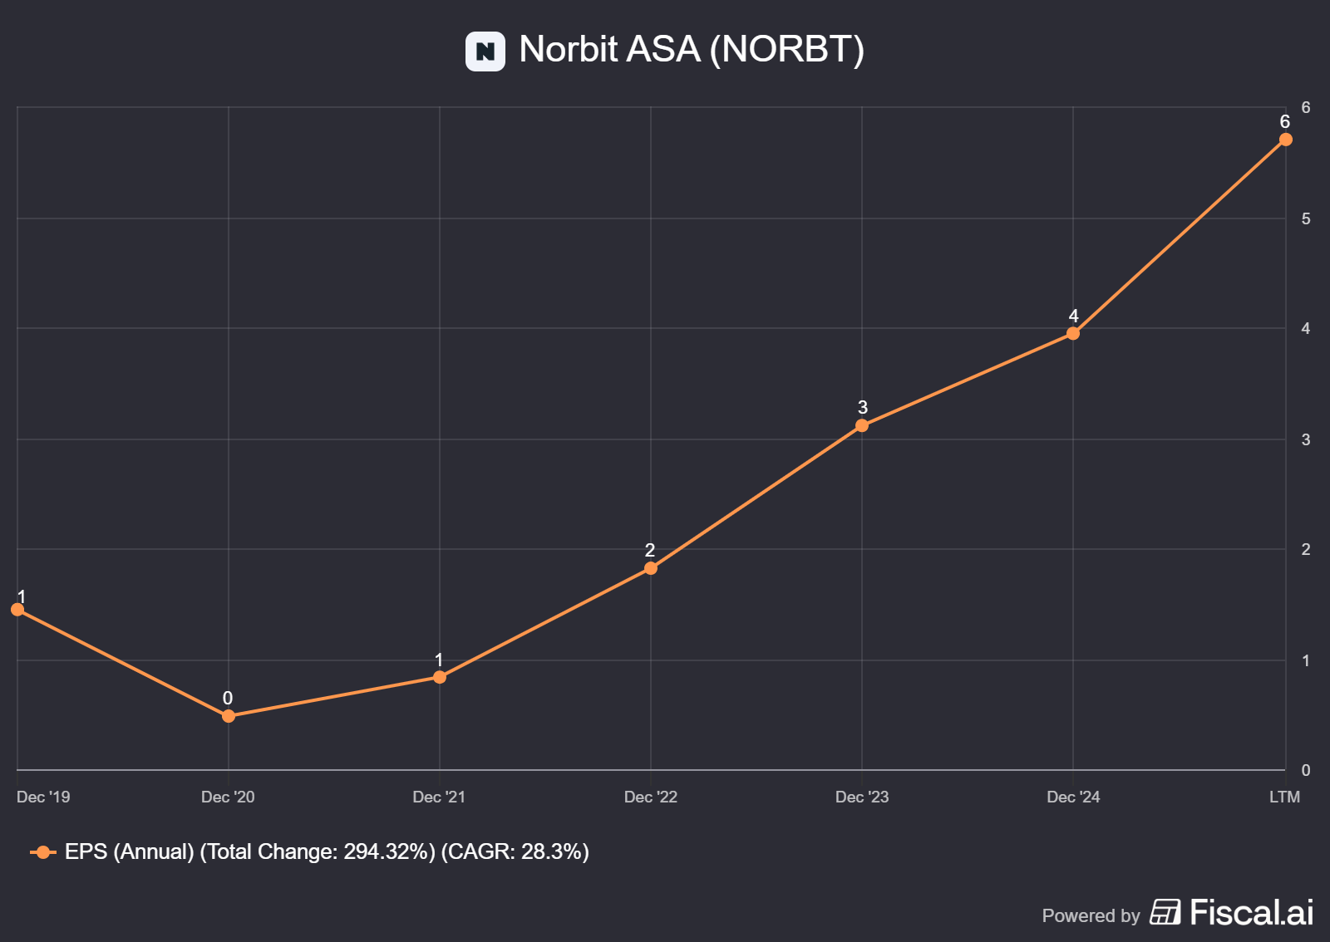The width and height of the screenshot is (1330, 942).
Task: Click the Norbit ASA logo icon
Action: click(486, 52)
